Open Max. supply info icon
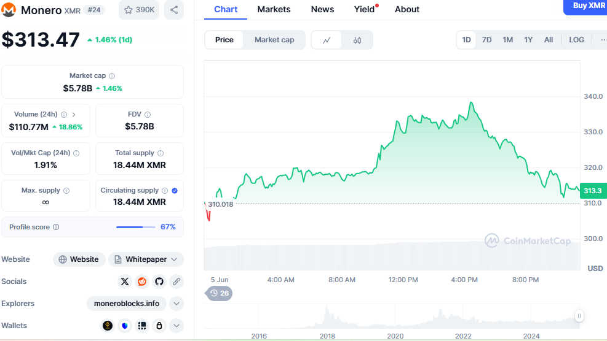 click(x=66, y=191)
